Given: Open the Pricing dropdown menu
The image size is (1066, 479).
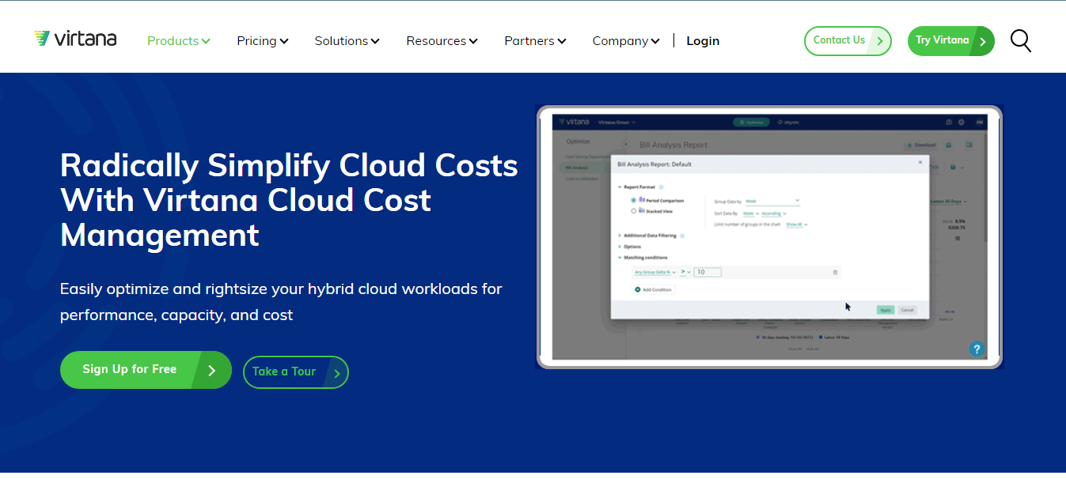Looking at the screenshot, I should [263, 41].
